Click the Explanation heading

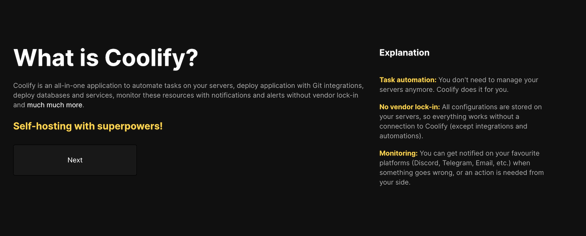(404, 52)
